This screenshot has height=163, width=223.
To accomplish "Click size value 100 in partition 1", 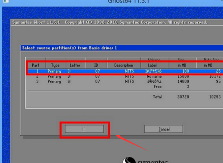I will pos(185,71).
